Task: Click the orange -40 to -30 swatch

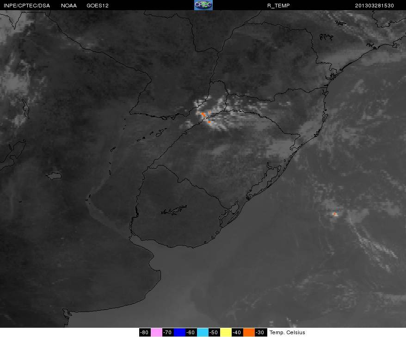Action: tap(249, 332)
